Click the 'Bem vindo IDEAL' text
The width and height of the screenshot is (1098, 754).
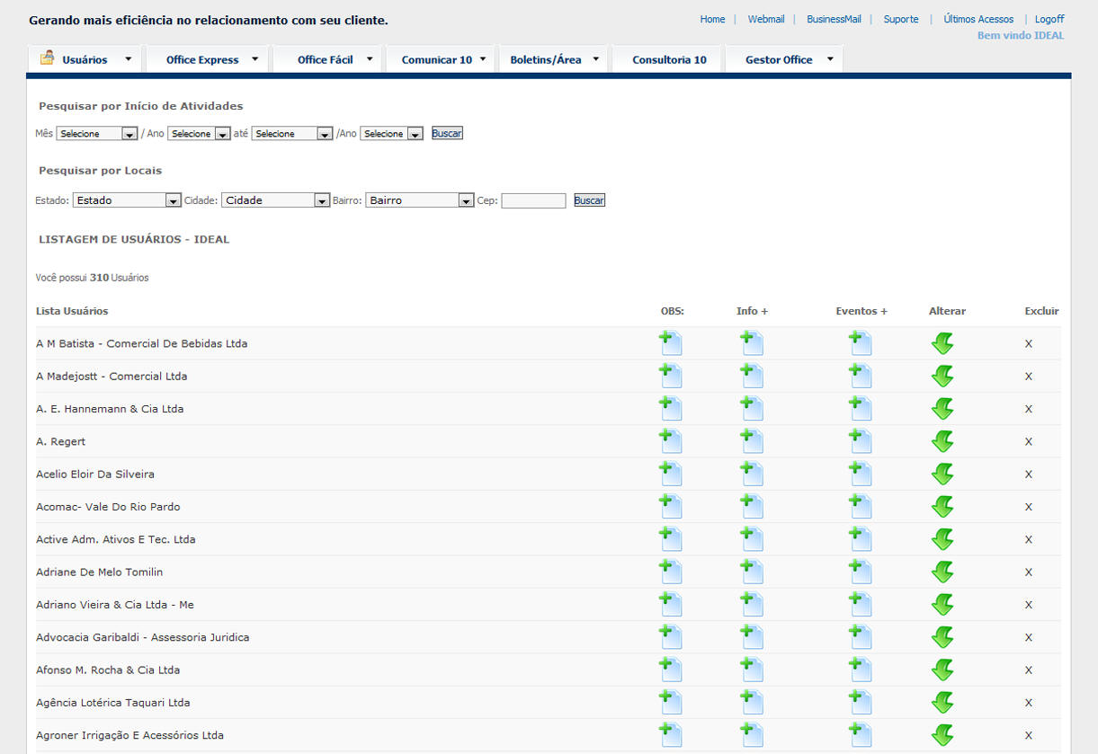coord(1021,35)
